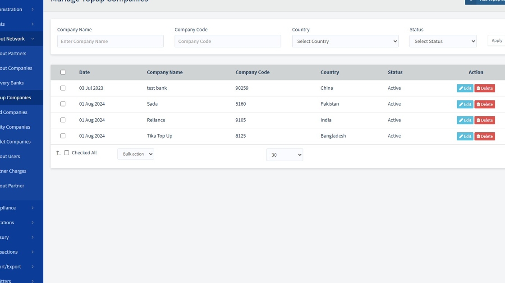Open the Bulk action dropdown

[136, 154]
